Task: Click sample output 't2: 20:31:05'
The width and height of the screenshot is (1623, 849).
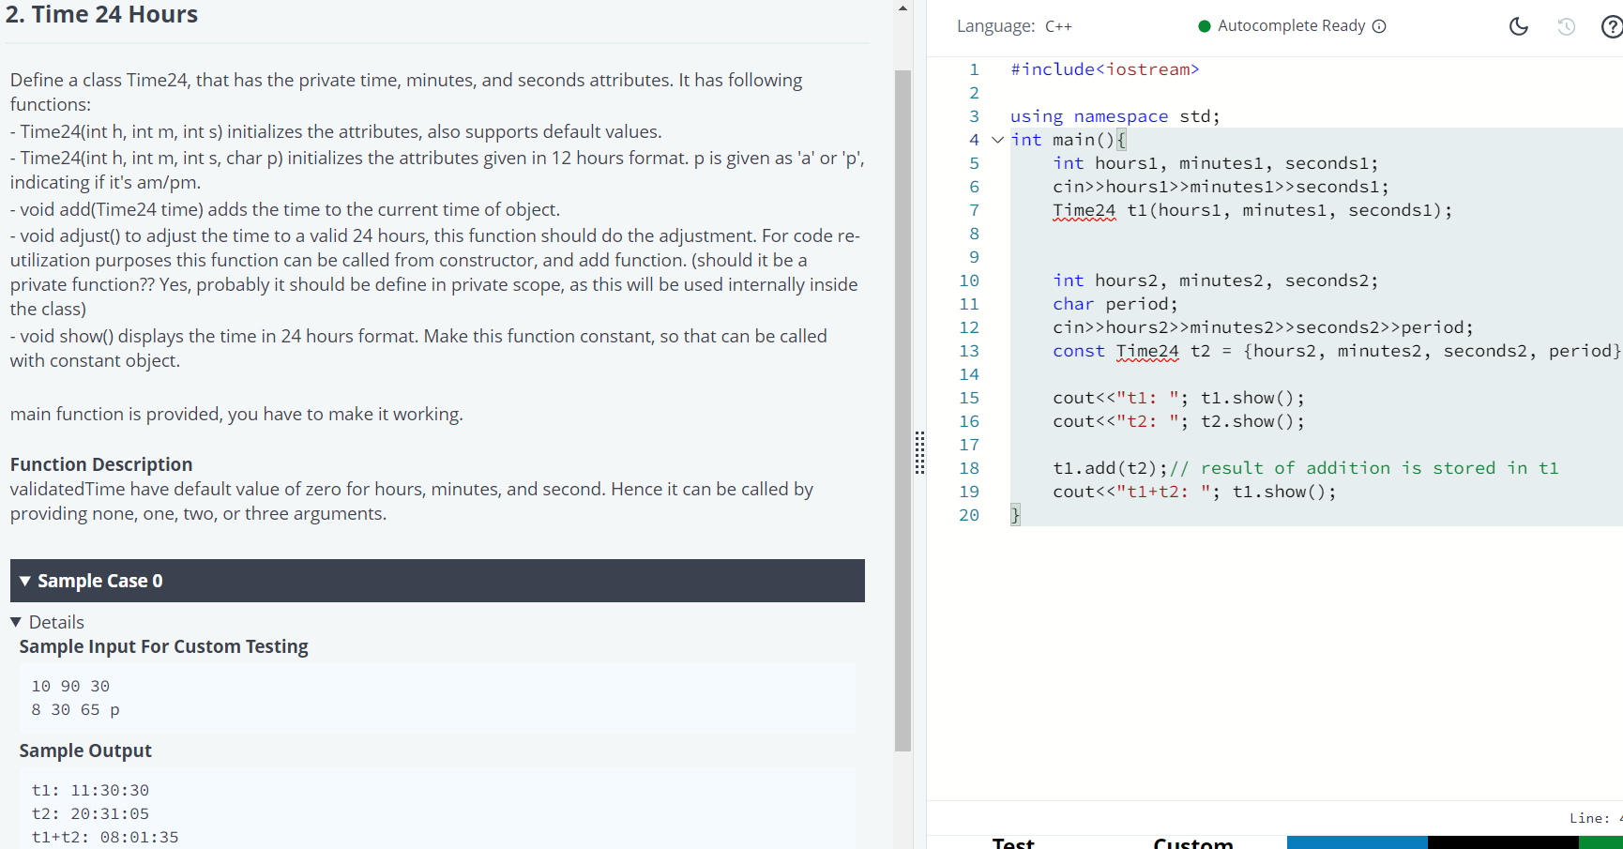Action: pyautogui.click(x=90, y=814)
